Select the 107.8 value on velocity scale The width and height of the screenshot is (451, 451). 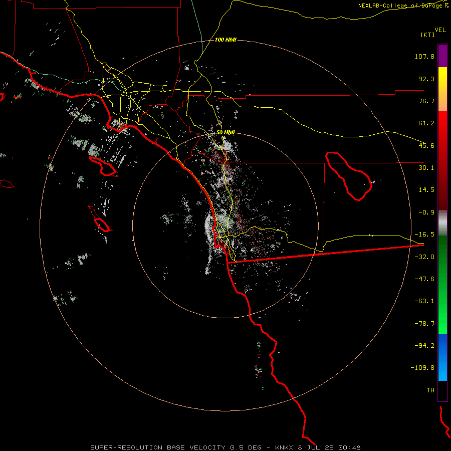click(424, 56)
